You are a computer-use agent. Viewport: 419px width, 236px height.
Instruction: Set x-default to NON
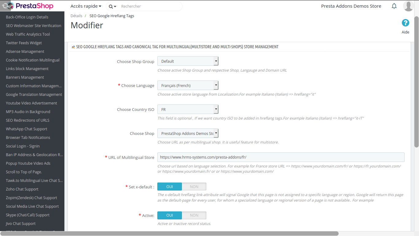click(194, 187)
